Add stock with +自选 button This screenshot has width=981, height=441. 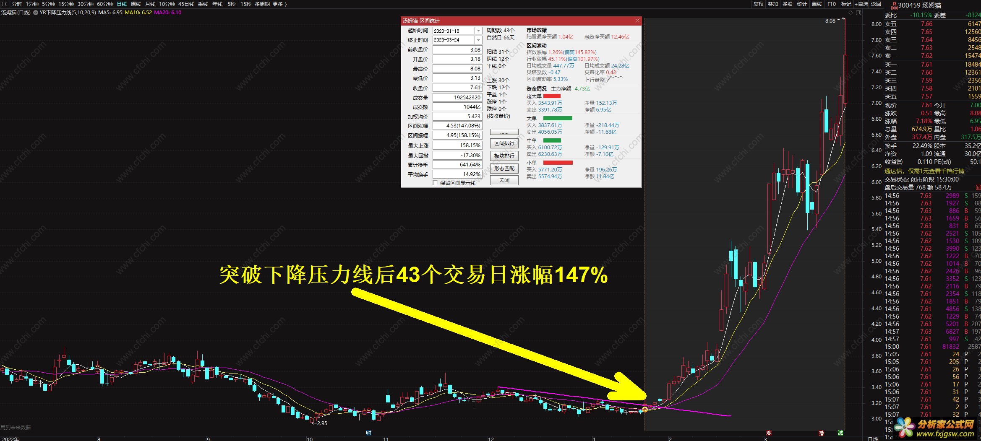[x=861, y=4]
